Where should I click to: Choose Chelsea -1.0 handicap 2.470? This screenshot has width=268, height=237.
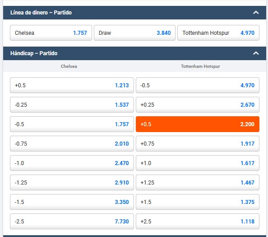click(x=72, y=163)
